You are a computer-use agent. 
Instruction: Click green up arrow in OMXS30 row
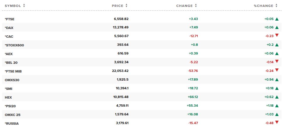pos(277,79)
